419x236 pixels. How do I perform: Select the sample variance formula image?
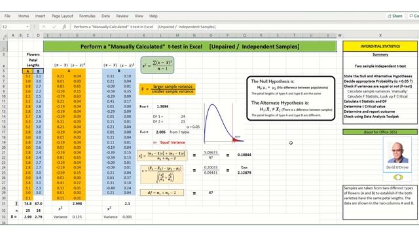coord(157,65)
